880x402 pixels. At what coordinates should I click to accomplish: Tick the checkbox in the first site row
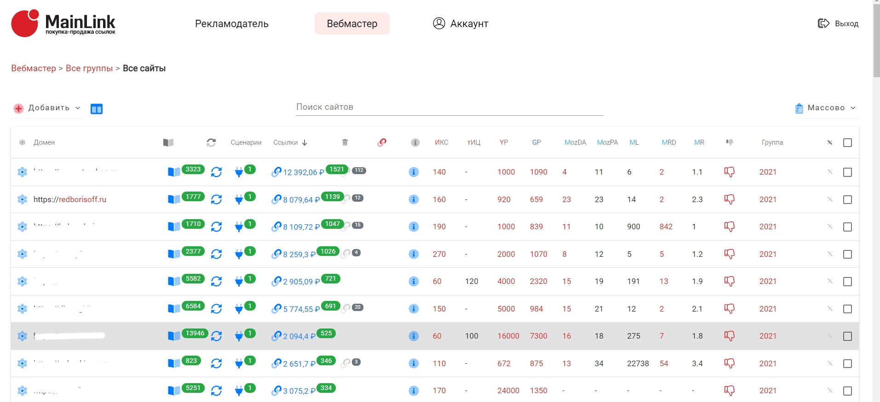click(847, 172)
